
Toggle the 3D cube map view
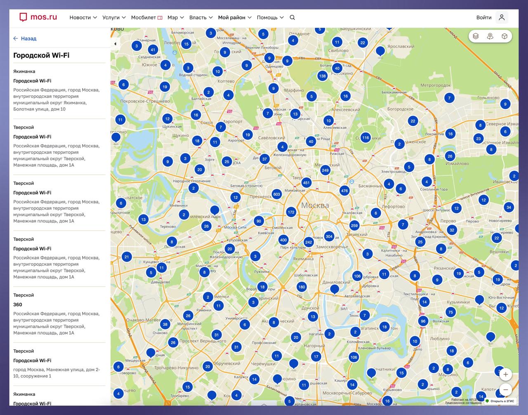(x=504, y=36)
